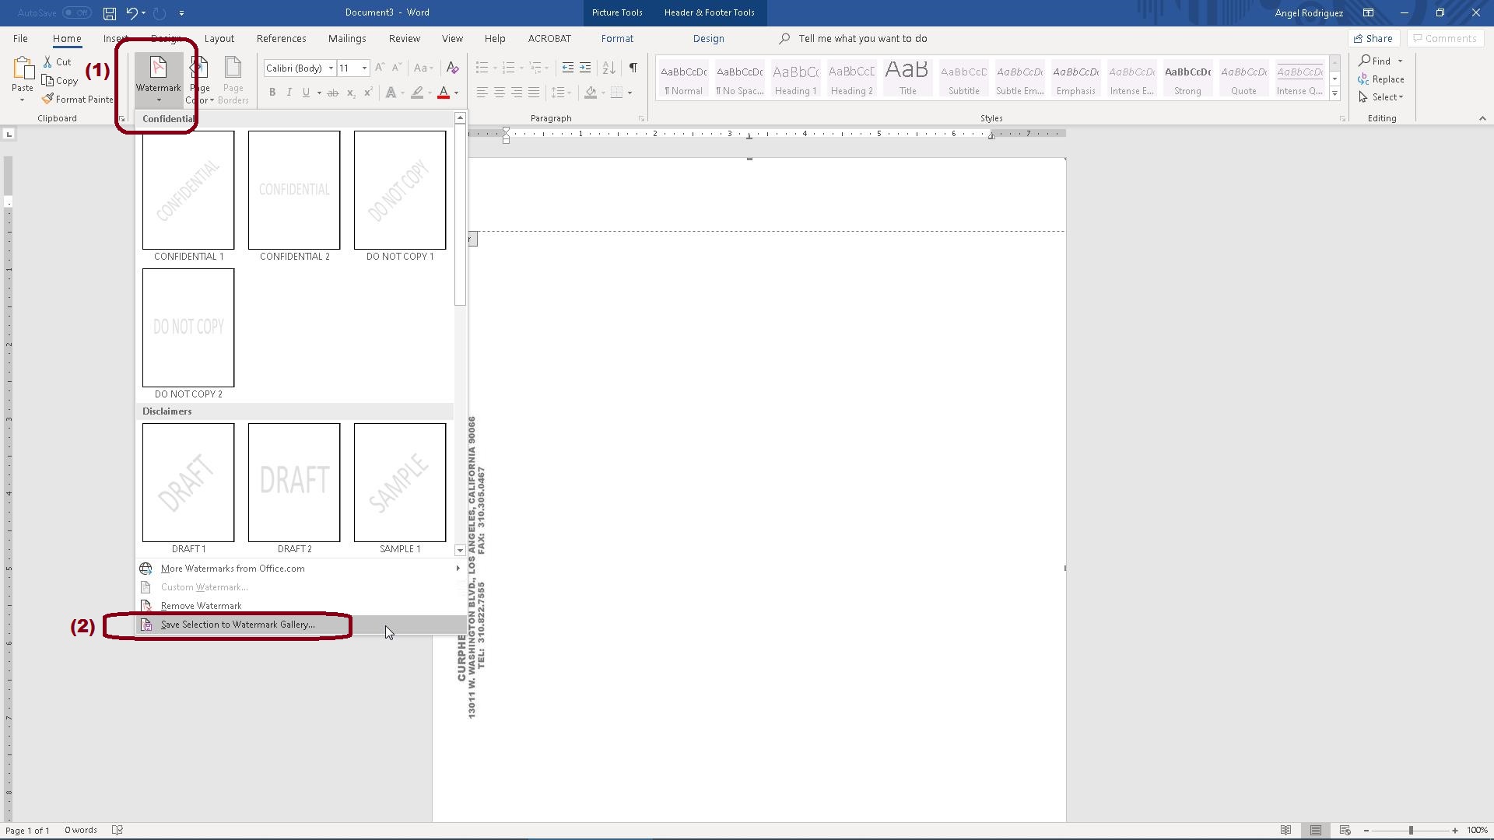Viewport: 1494px width, 840px height.
Task: Click the Increase Indent icon
Action: 585,68
